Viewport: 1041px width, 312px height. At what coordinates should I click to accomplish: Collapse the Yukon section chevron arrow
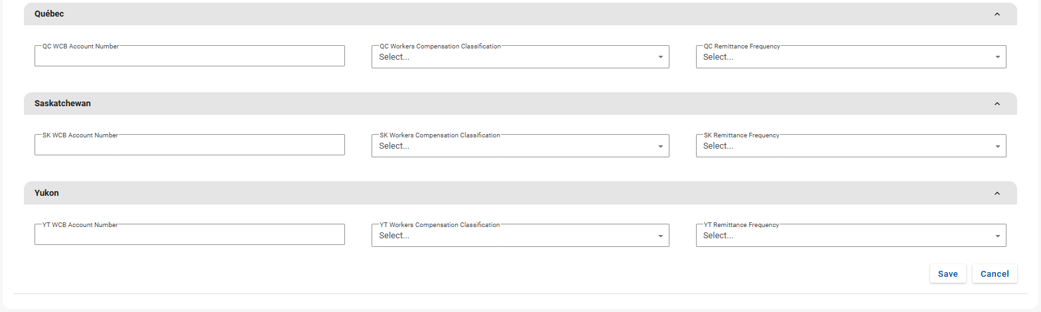tap(997, 193)
